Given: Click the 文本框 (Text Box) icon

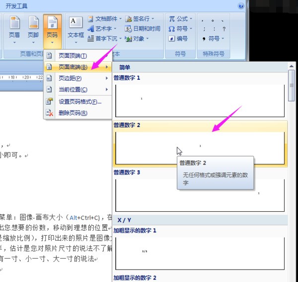Looking at the screenshot, I should click(75, 27).
